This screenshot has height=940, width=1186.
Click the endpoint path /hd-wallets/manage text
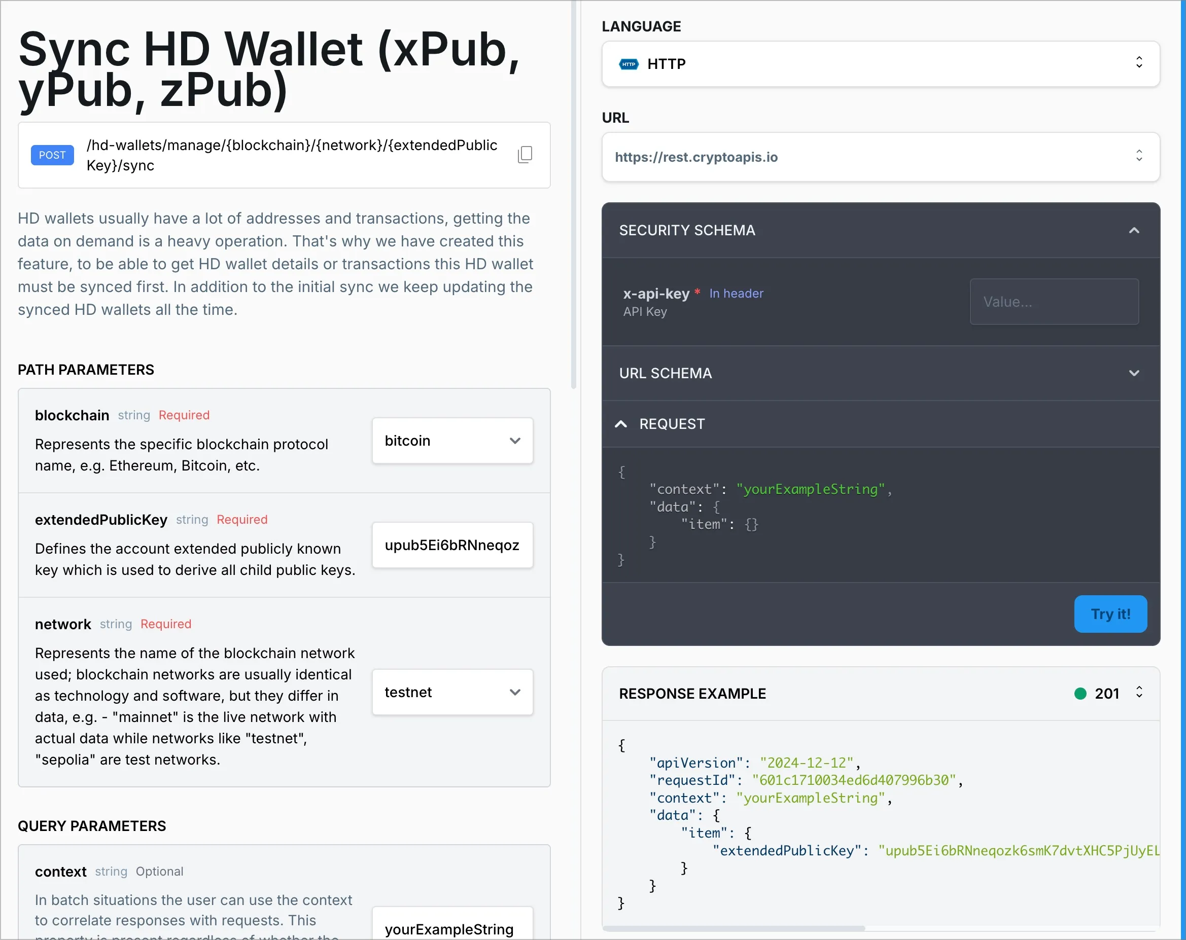click(x=292, y=155)
